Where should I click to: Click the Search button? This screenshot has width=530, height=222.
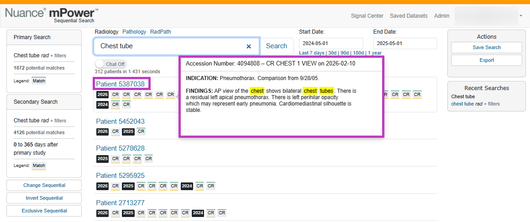[277, 46]
